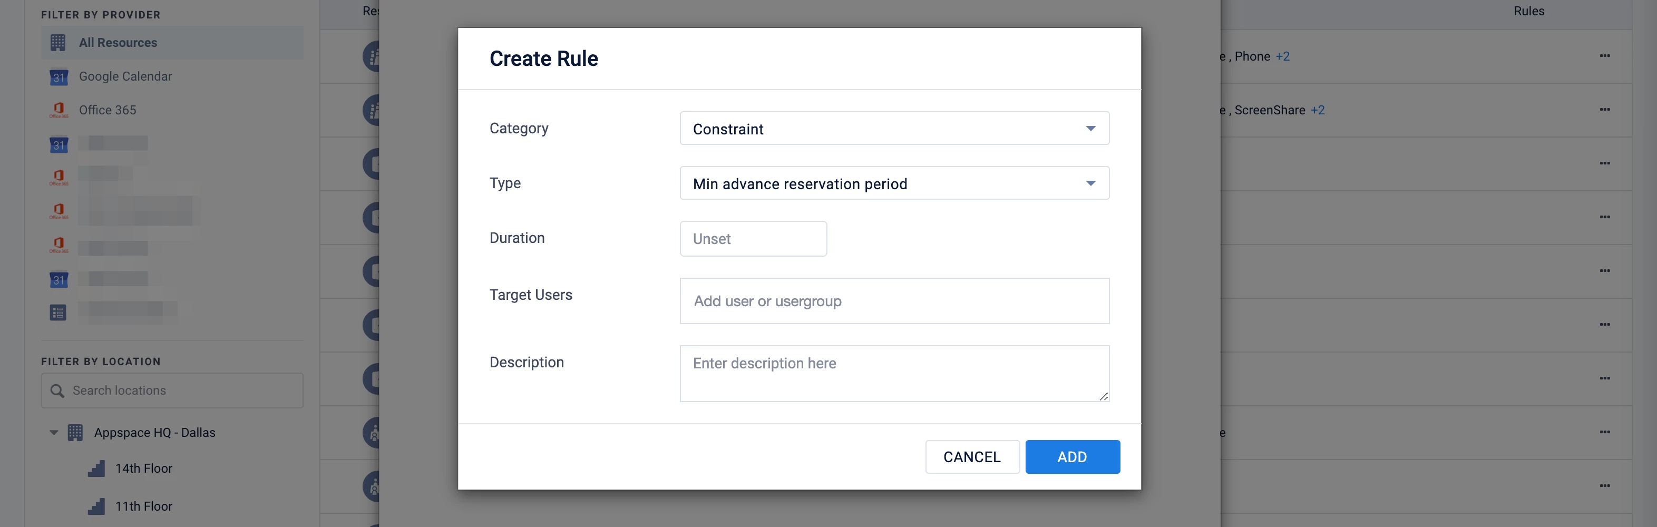This screenshot has height=527, width=1657.
Task: Click the search locations magnifier icon
Action: [57, 391]
